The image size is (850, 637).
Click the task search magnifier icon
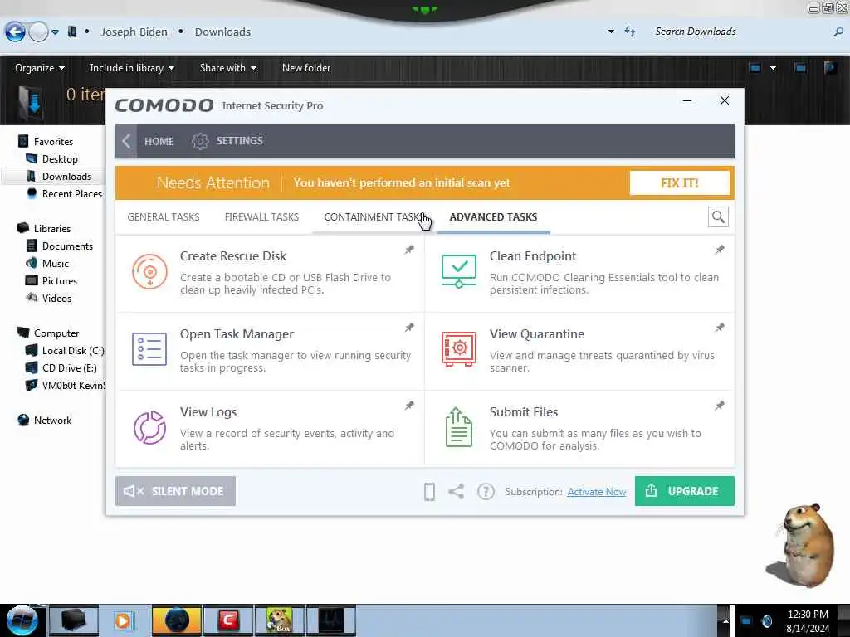point(718,217)
